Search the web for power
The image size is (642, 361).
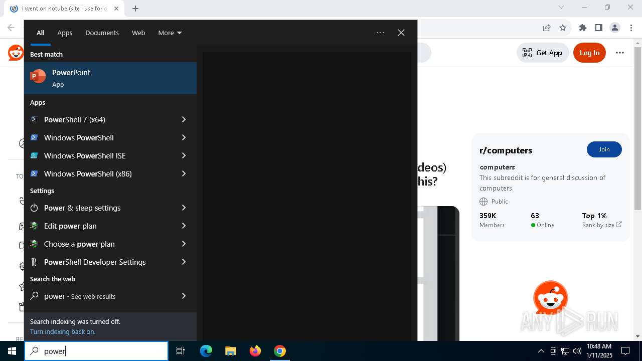click(x=101, y=296)
